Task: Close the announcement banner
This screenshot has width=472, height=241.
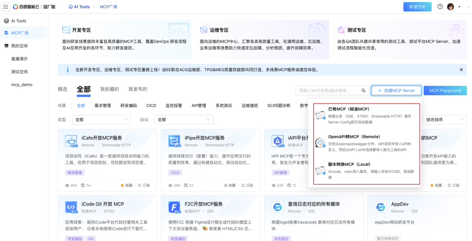Action: point(461,70)
